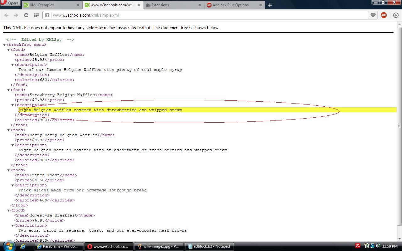402x251 pixels.
Task: Click the 'Two of our famous Belgian Waffles' description
Action: click(x=100, y=70)
